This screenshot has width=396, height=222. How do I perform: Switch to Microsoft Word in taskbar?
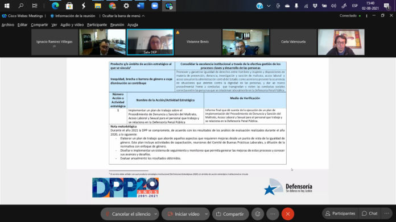[x=141, y=6]
